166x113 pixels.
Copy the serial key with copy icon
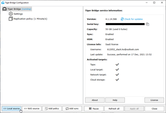(147, 24)
